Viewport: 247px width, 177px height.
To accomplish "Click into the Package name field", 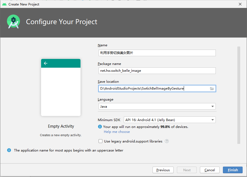I will click(157, 71).
